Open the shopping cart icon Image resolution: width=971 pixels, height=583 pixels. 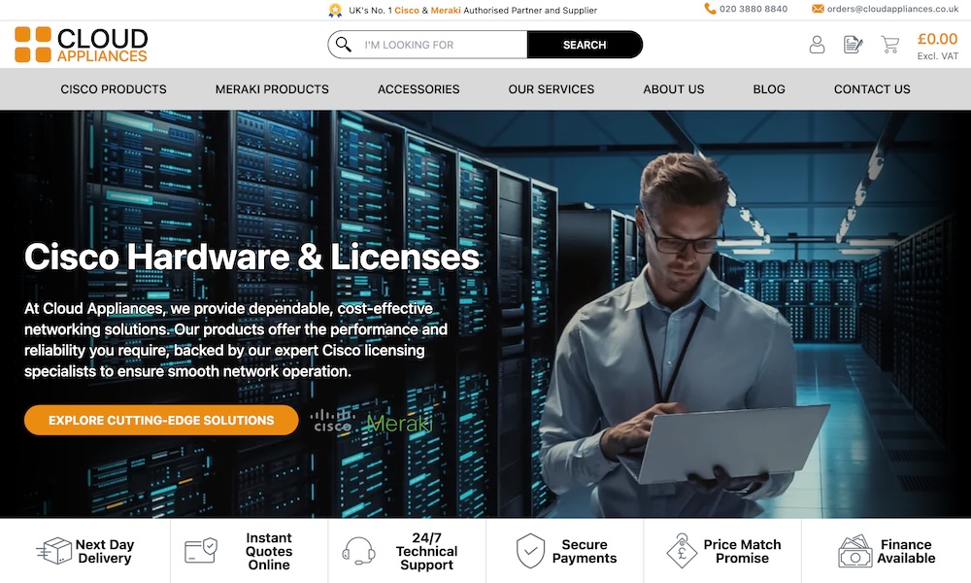889,45
